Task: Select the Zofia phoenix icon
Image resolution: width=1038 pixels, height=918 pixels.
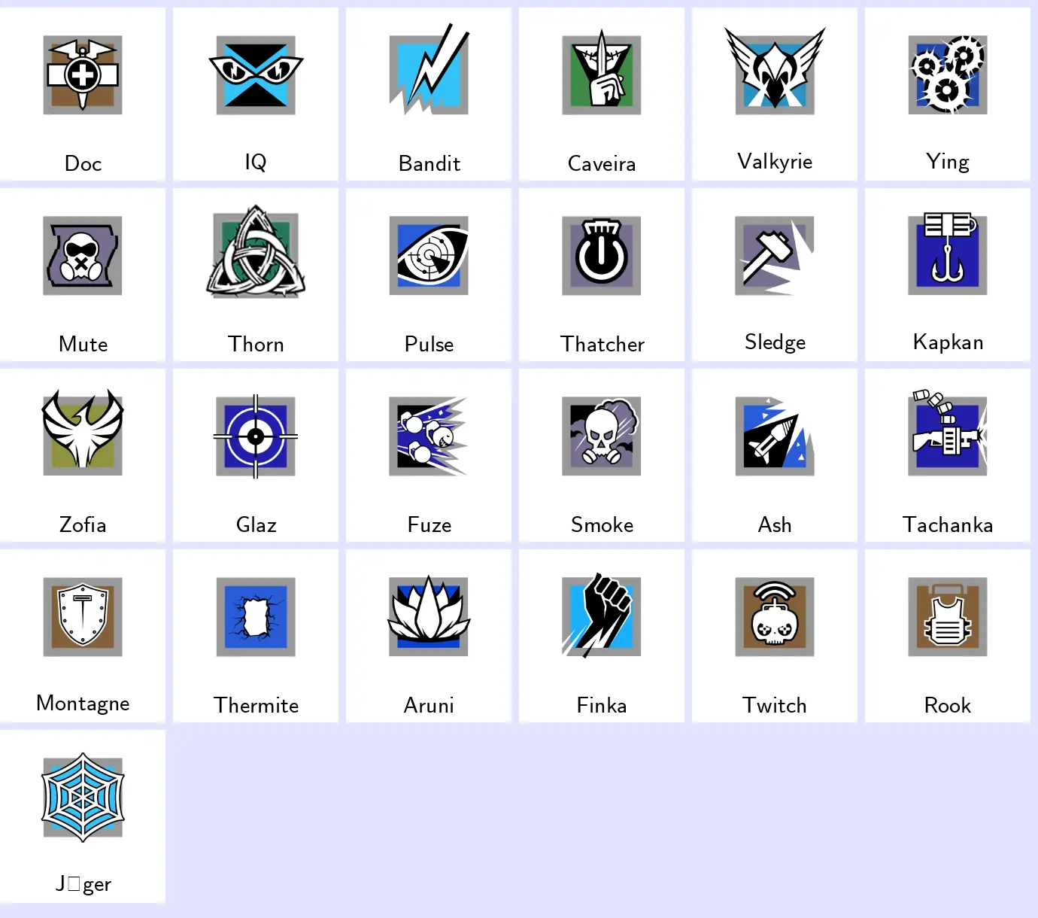Action: (x=83, y=433)
